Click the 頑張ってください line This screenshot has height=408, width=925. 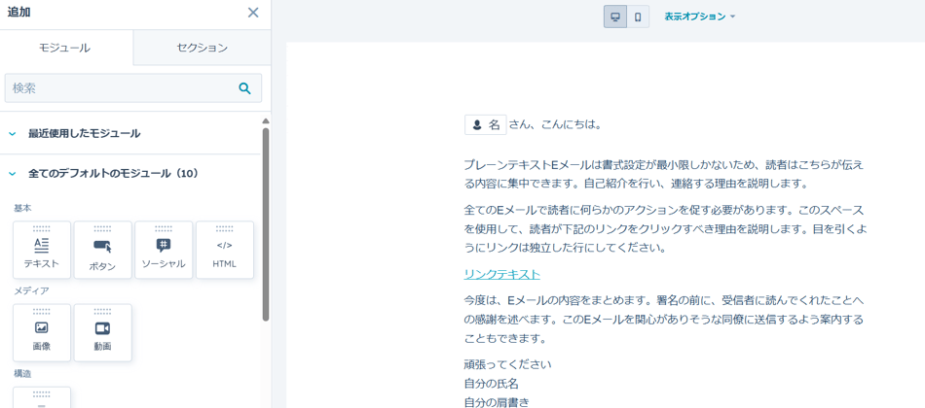(508, 364)
